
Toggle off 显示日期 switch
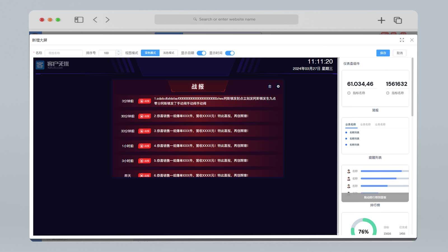[201, 53]
